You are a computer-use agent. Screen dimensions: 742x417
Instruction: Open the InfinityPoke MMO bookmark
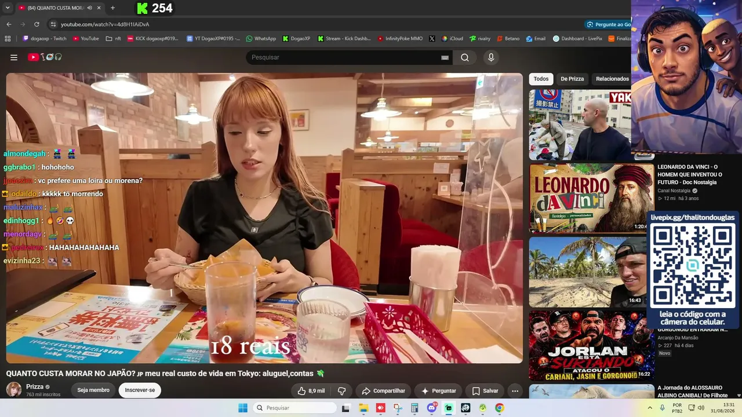400,39
